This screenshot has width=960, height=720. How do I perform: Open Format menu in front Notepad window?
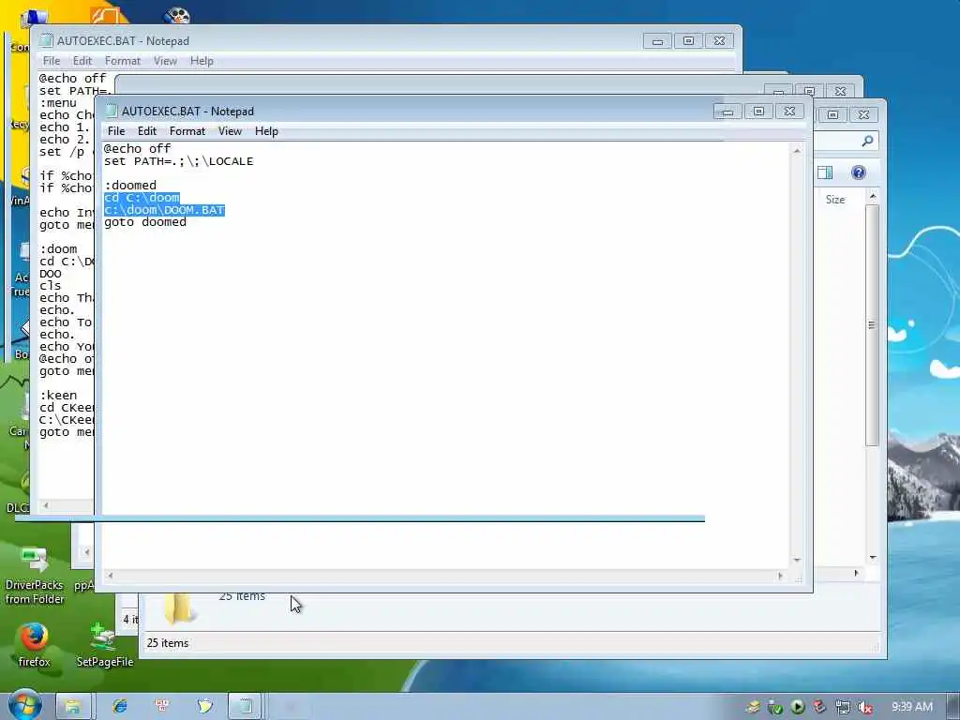click(x=187, y=131)
